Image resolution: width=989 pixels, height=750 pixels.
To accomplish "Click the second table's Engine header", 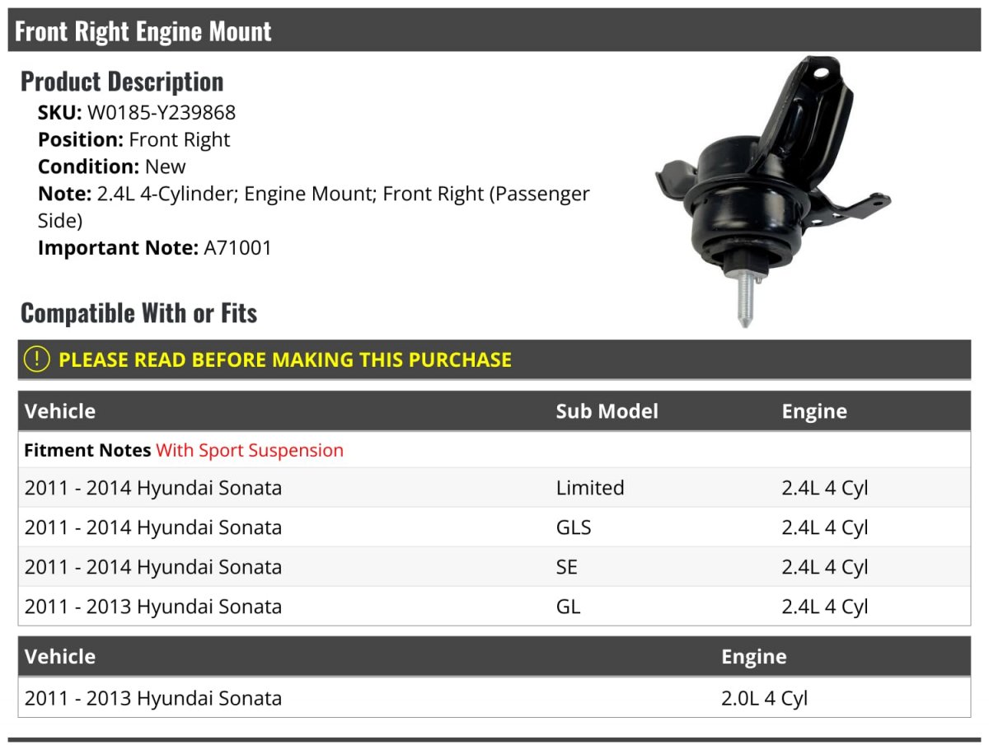I will tap(753, 656).
